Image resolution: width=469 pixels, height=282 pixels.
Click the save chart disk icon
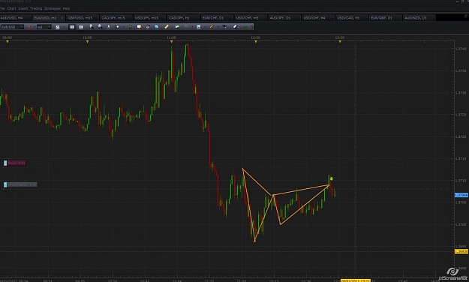tap(199, 27)
